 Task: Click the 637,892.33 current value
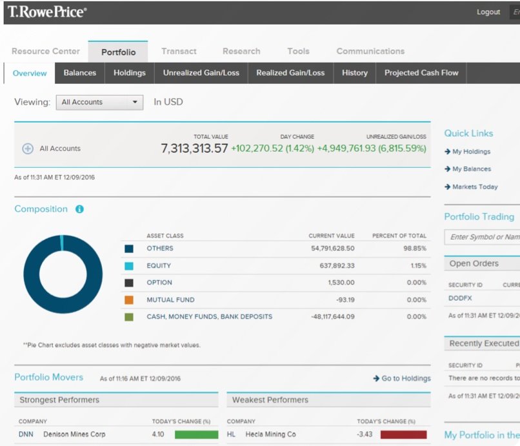click(337, 265)
